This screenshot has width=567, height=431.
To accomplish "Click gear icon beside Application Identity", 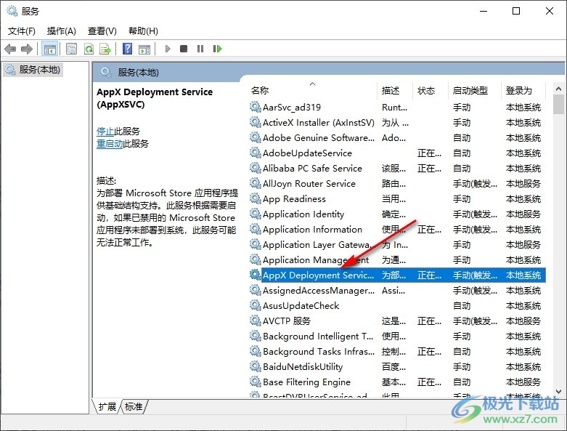I will click(256, 214).
